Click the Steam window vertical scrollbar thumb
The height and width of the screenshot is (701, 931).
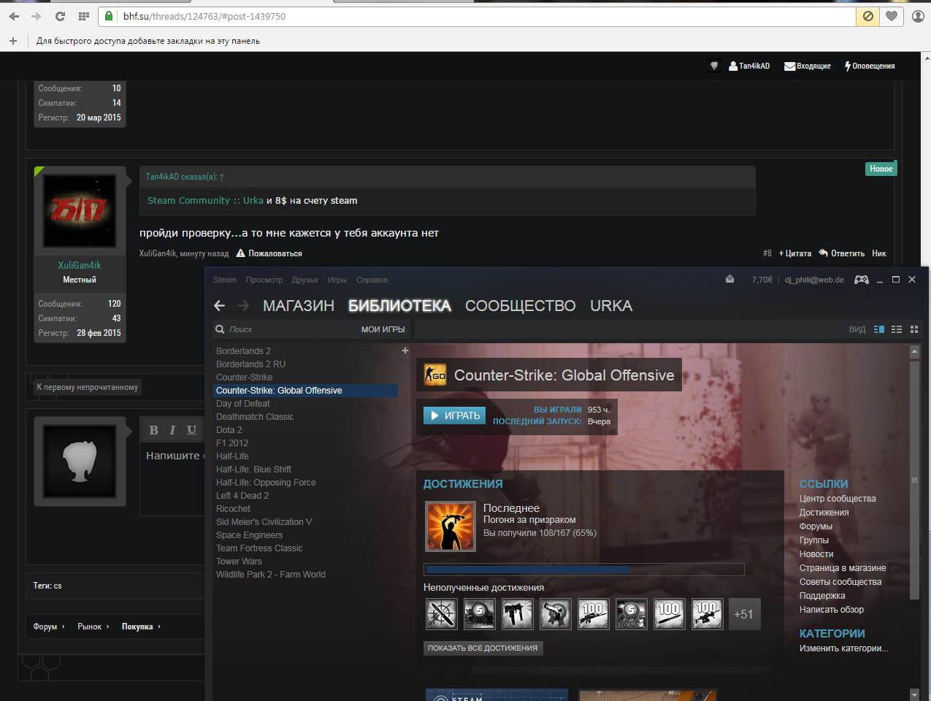tap(914, 479)
